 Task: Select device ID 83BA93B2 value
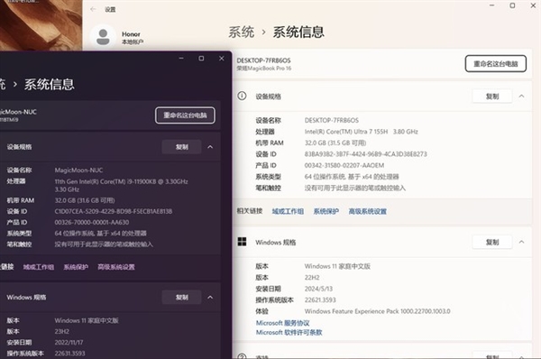pos(366,154)
